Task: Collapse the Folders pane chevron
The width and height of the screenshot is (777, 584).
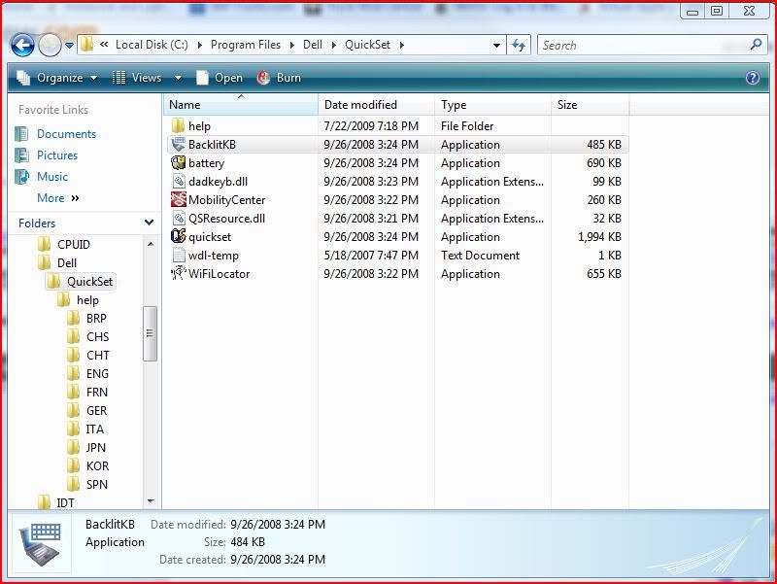Action: point(149,223)
